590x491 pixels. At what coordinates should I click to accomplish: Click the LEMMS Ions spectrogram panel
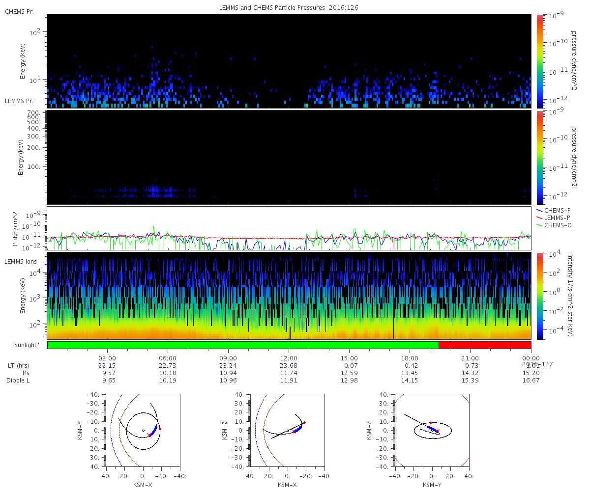tap(289, 296)
